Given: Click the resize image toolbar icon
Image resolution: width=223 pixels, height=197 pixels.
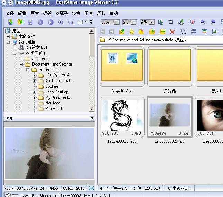Looking at the screenshot, I should coord(161,22).
